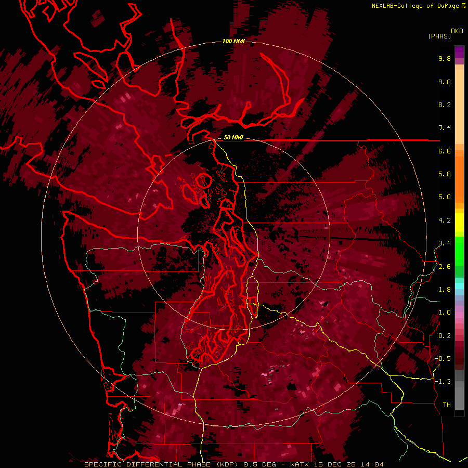The height and width of the screenshot is (468, 468).
Task: Click the "100 NMI" range ring label
Action: 233,41
